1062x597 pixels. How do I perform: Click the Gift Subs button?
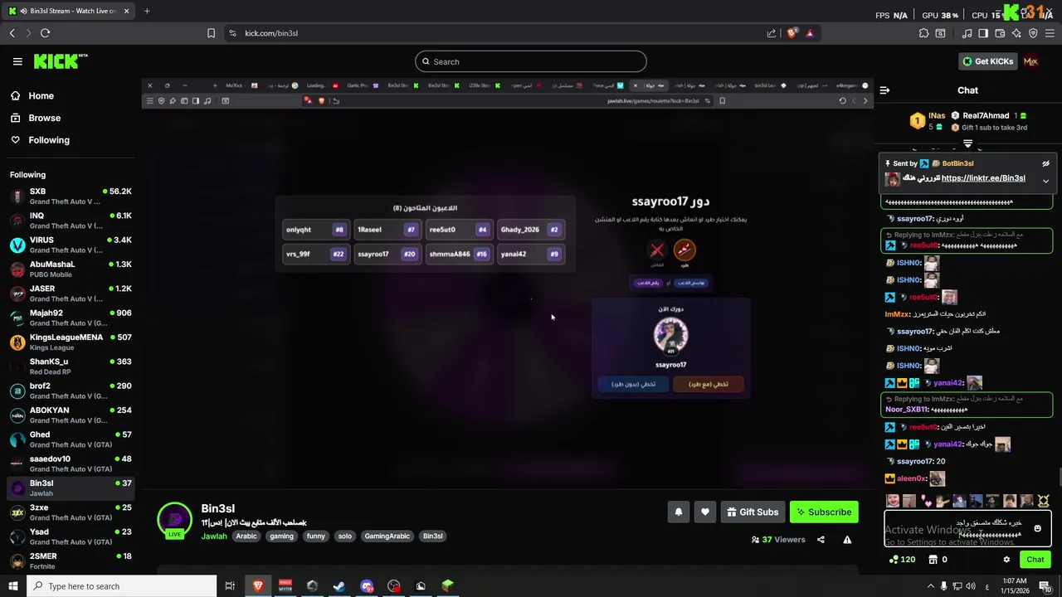(x=753, y=512)
